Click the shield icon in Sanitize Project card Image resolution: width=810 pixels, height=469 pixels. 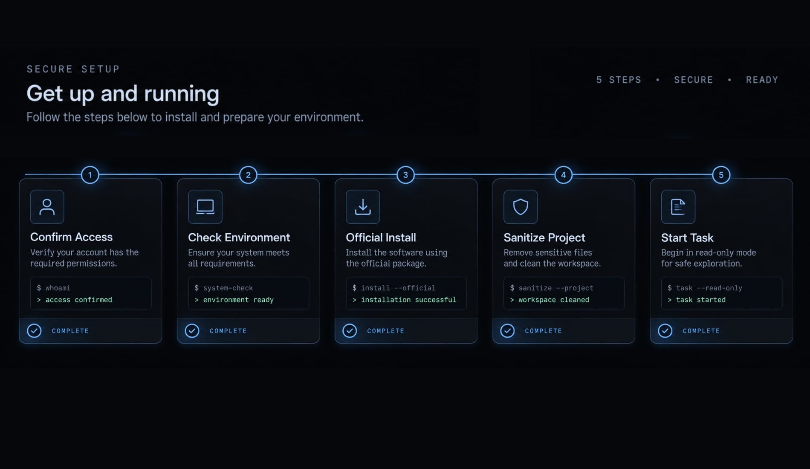coord(521,207)
